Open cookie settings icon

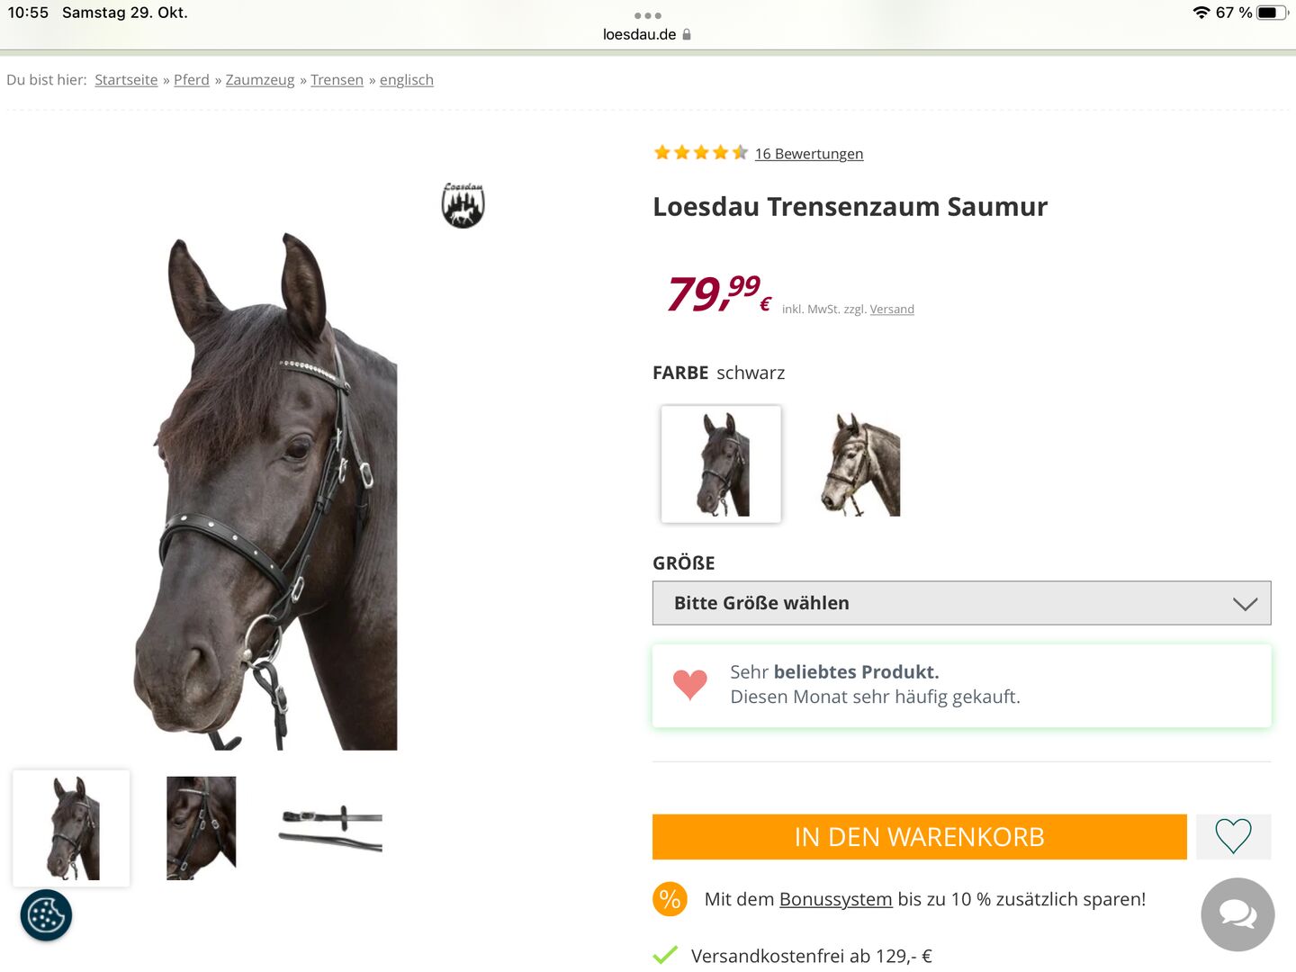pos(46,915)
